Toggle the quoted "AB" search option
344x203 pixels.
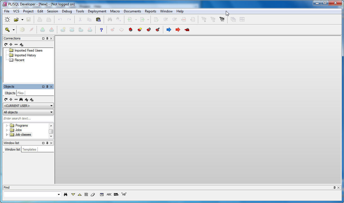[x=124, y=194]
